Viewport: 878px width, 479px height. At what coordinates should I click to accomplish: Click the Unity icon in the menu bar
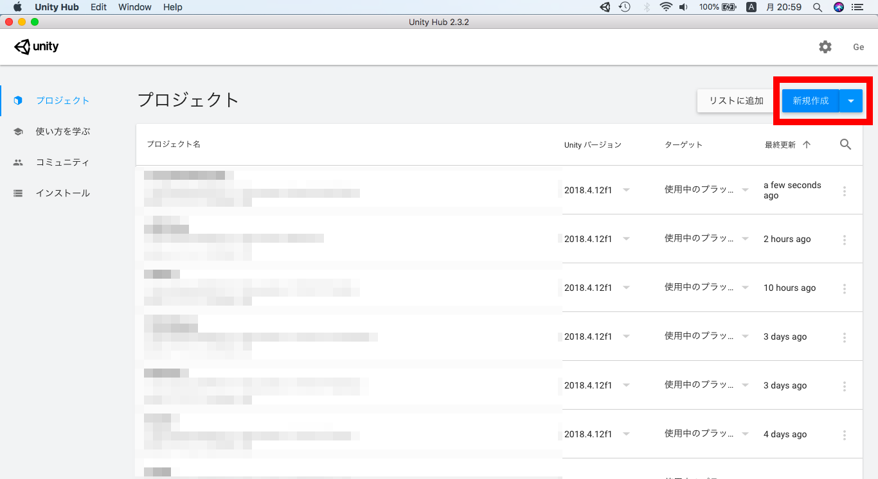coord(605,7)
